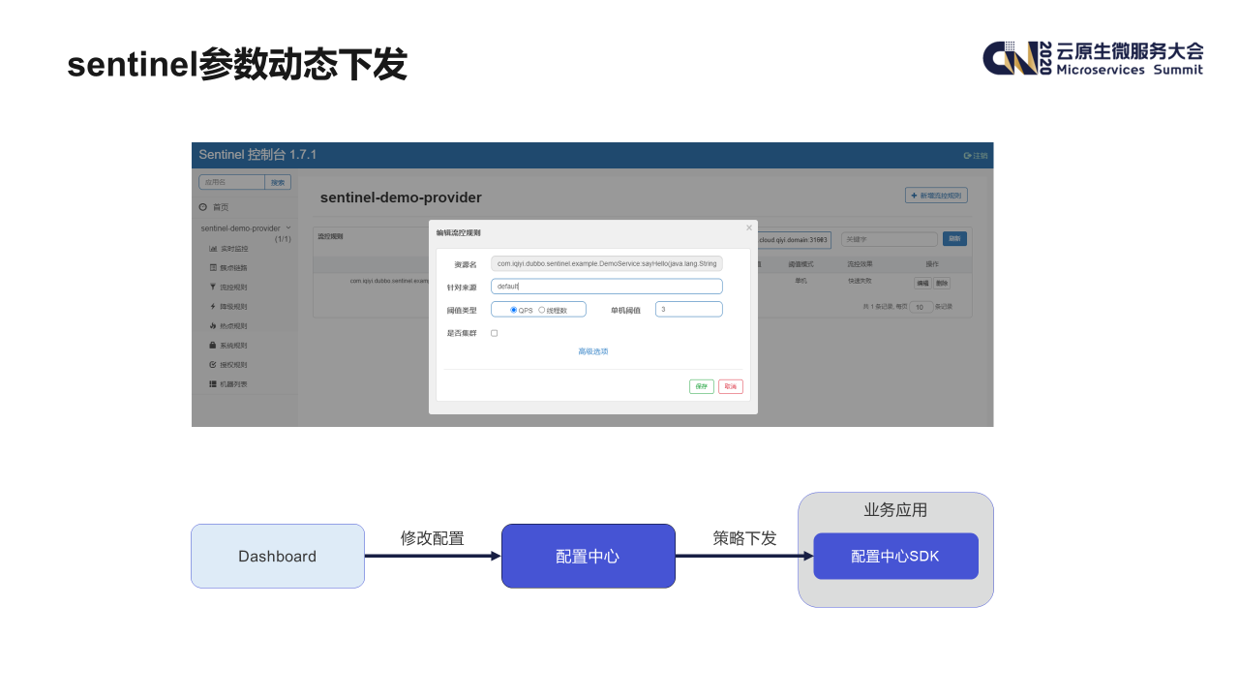The image size is (1239, 697).
Task: Click the 单机阈值 input field
Action: coord(689,310)
